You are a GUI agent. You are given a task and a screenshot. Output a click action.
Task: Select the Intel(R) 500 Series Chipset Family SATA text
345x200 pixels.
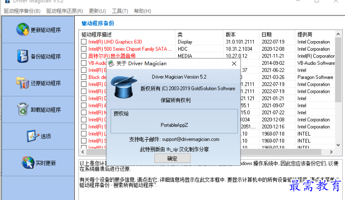coord(130,49)
